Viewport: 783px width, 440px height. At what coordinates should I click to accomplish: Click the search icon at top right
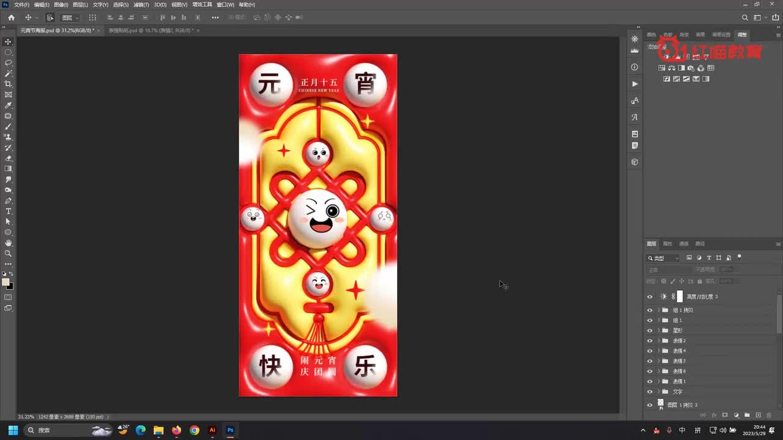point(744,18)
